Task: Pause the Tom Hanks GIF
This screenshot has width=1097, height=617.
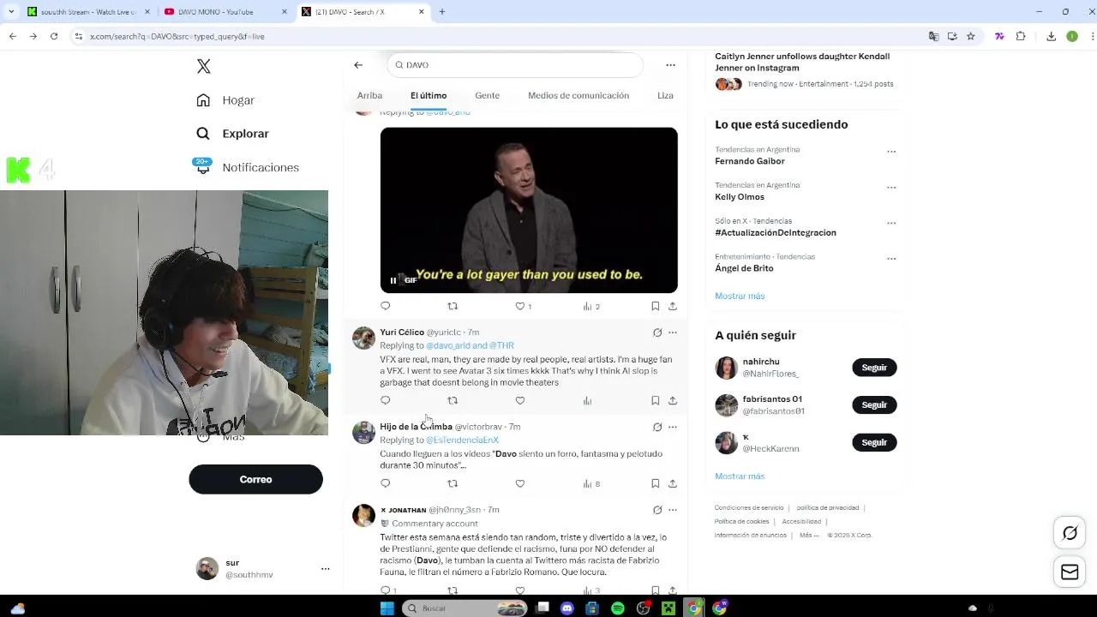Action: 393,280
